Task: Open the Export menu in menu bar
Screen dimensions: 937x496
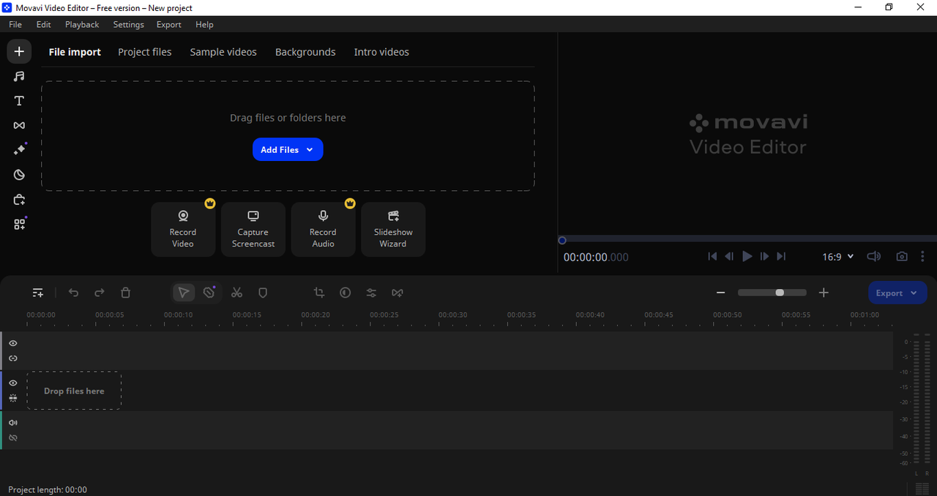Action: pos(169,24)
